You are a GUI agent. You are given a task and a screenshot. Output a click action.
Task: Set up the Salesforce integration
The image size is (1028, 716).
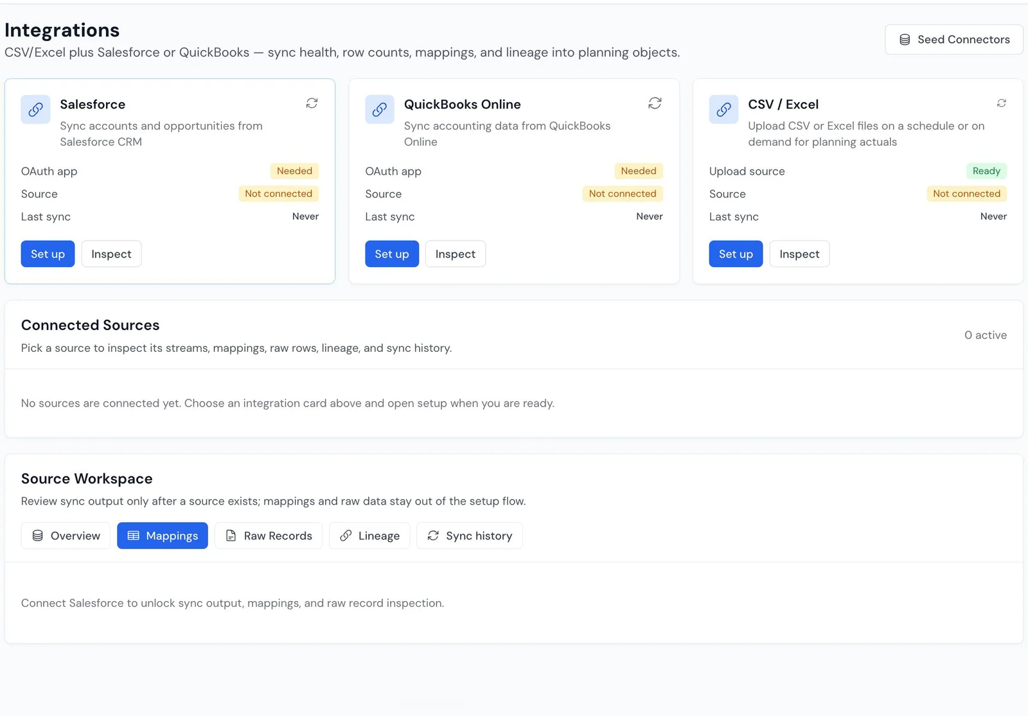click(48, 254)
